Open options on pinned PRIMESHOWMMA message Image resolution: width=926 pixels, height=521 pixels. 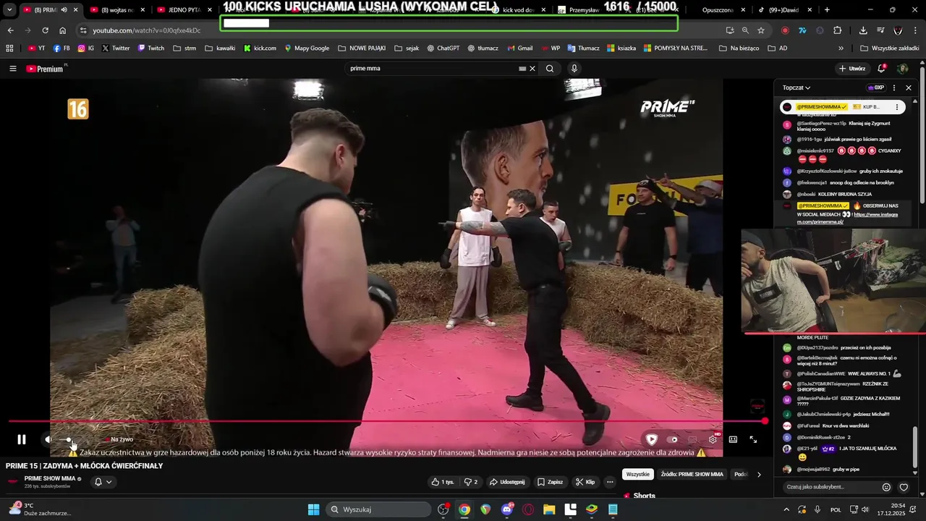pos(897,107)
